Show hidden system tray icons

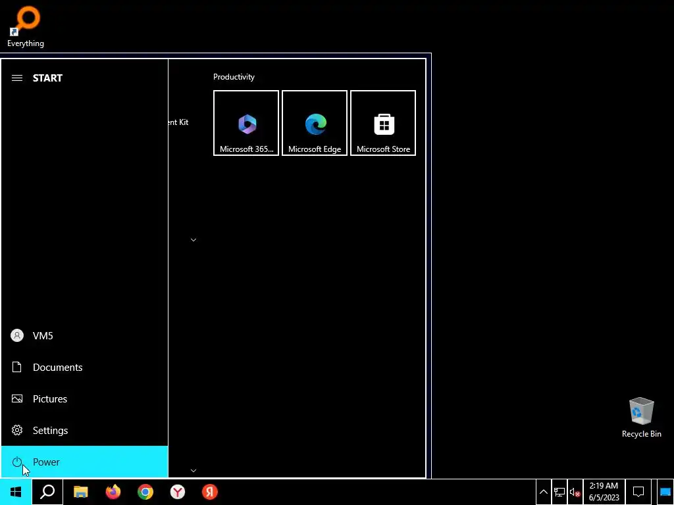pos(543,492)
